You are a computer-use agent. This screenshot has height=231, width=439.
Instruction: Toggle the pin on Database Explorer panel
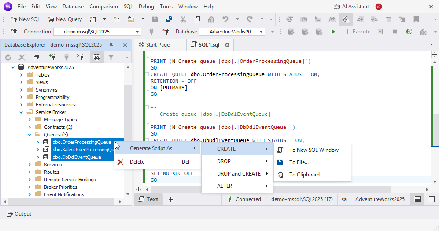(x=111, y=45)
